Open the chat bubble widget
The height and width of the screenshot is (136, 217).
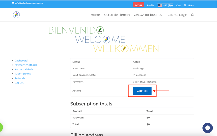tap(208, 128)
